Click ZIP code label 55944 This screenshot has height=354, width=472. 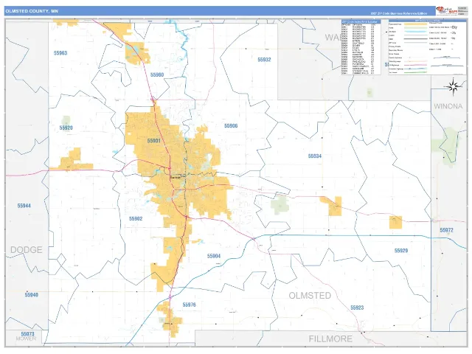tap(24, 206)
